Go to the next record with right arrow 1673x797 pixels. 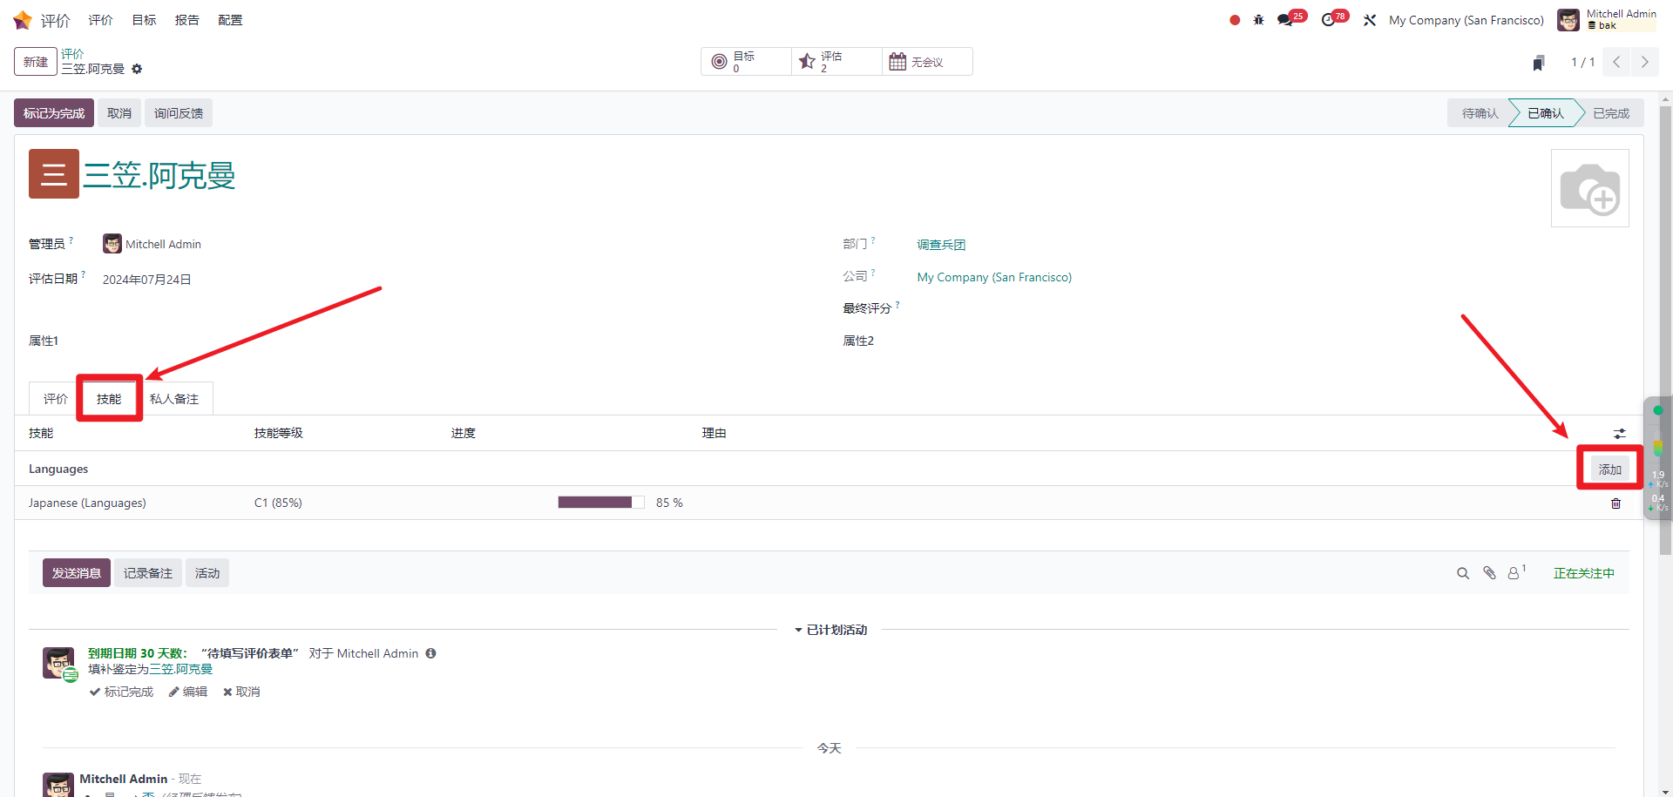(x=1644, y=62)
